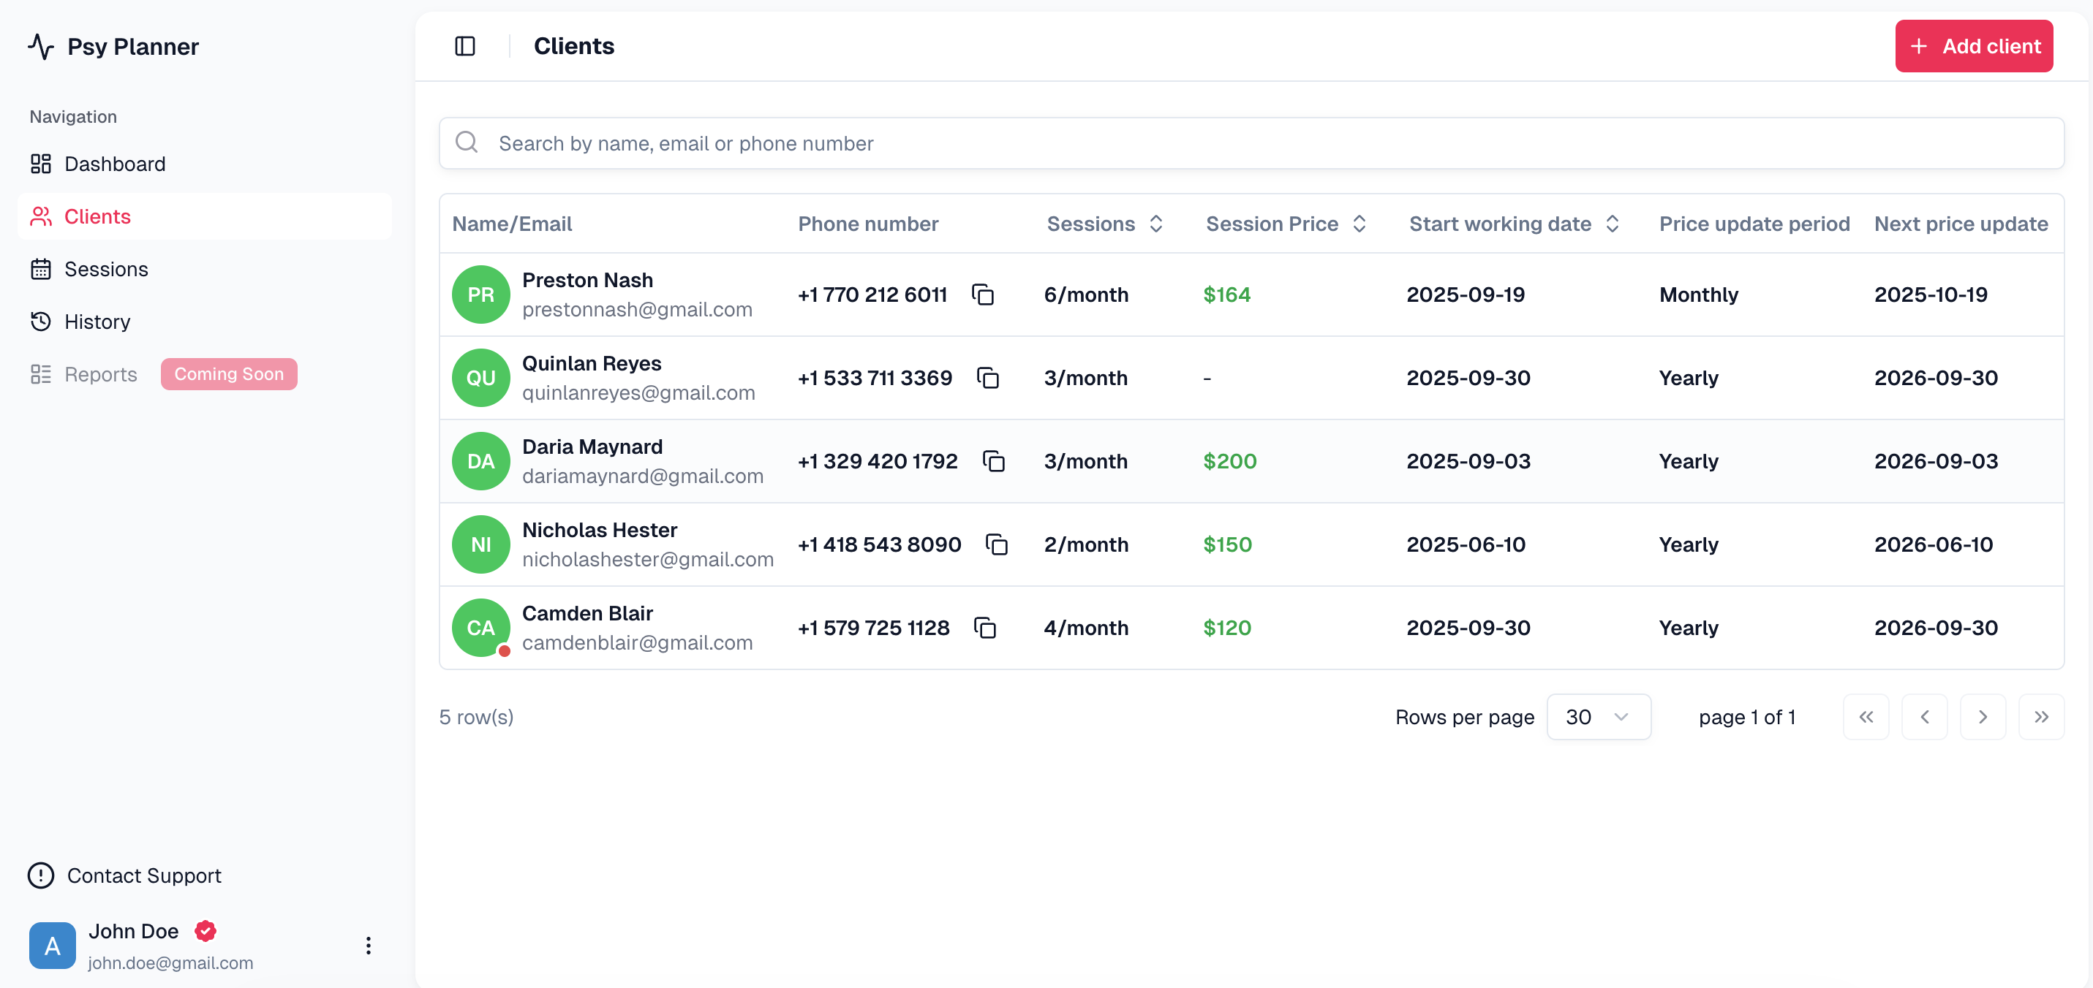Open the Rows per page dropdown
This screenshot has height=988, width=2093.
1597,717
